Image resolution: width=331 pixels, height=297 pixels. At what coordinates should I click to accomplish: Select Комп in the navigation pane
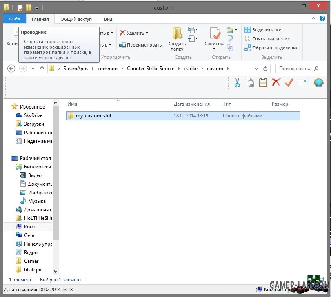(28, 227)
